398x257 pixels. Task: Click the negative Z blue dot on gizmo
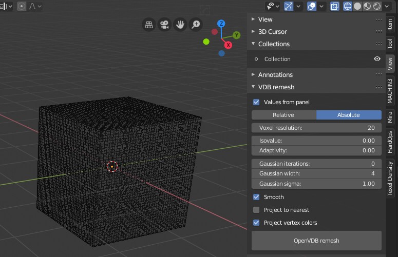click(221, 53)
